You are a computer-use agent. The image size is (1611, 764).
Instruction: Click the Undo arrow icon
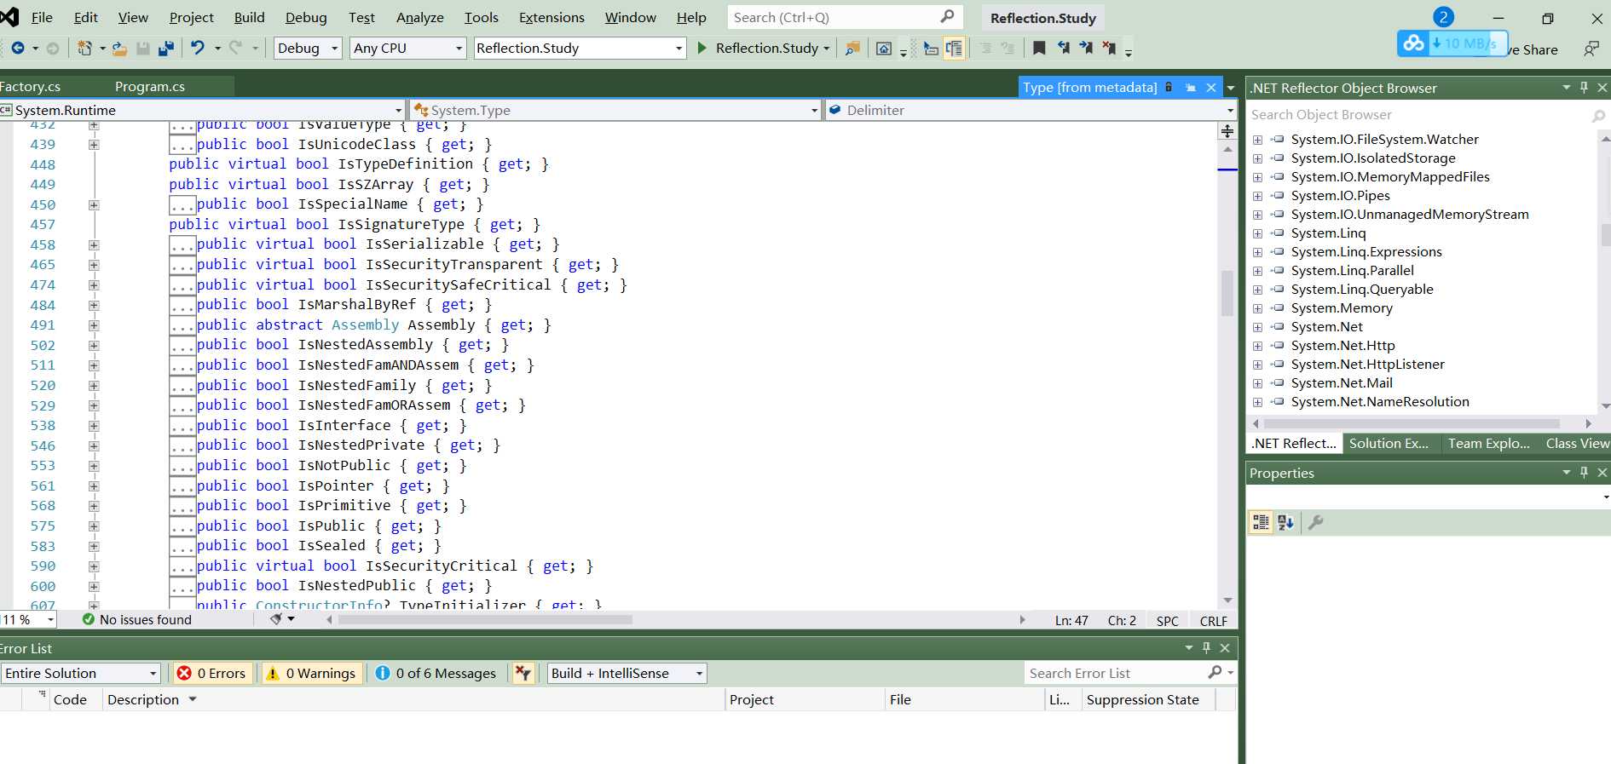click(198, 49)
